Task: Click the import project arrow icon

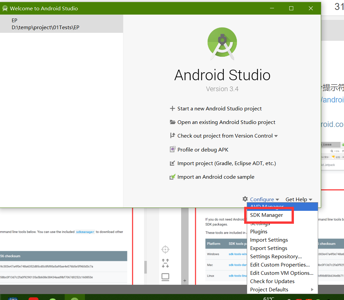Action: [172, 163]
